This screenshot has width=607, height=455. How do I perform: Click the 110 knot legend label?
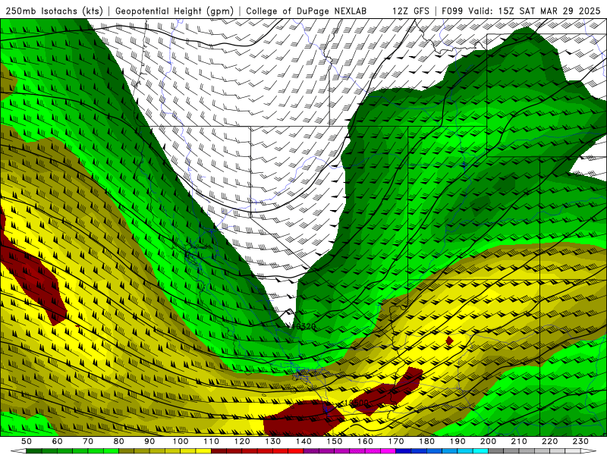tap(211, 441)
